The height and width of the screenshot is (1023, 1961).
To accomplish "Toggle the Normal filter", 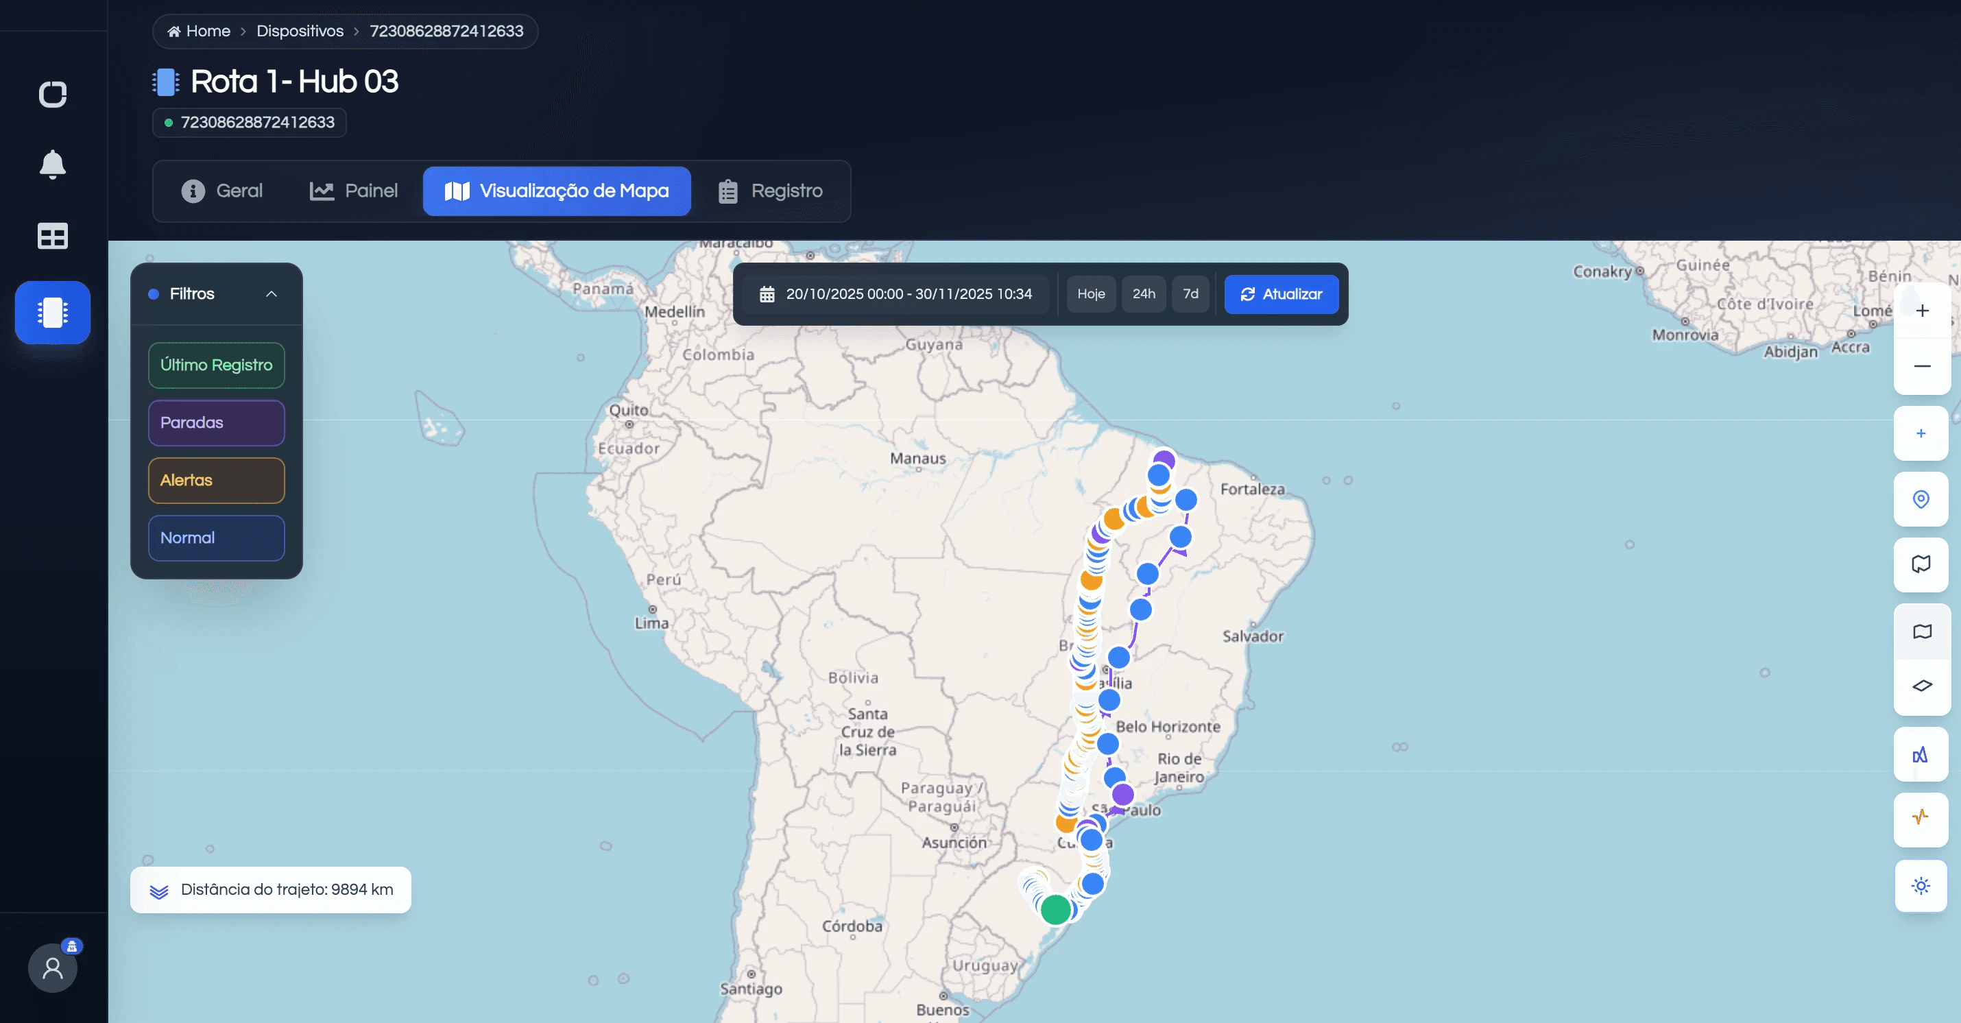I will [216, 538].
